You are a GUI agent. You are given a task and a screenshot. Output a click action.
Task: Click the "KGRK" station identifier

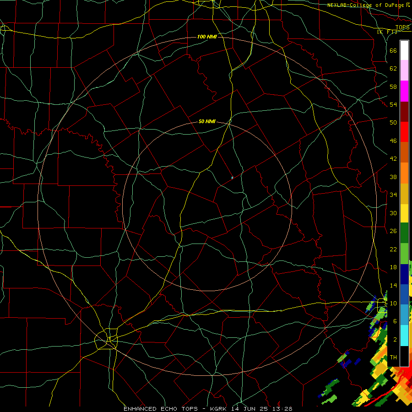219,409
